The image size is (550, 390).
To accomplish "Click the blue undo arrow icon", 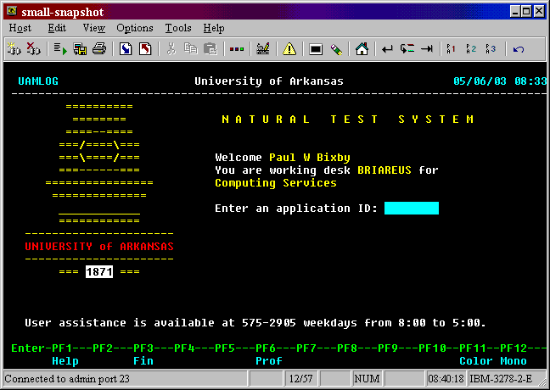I will [519, 49].
